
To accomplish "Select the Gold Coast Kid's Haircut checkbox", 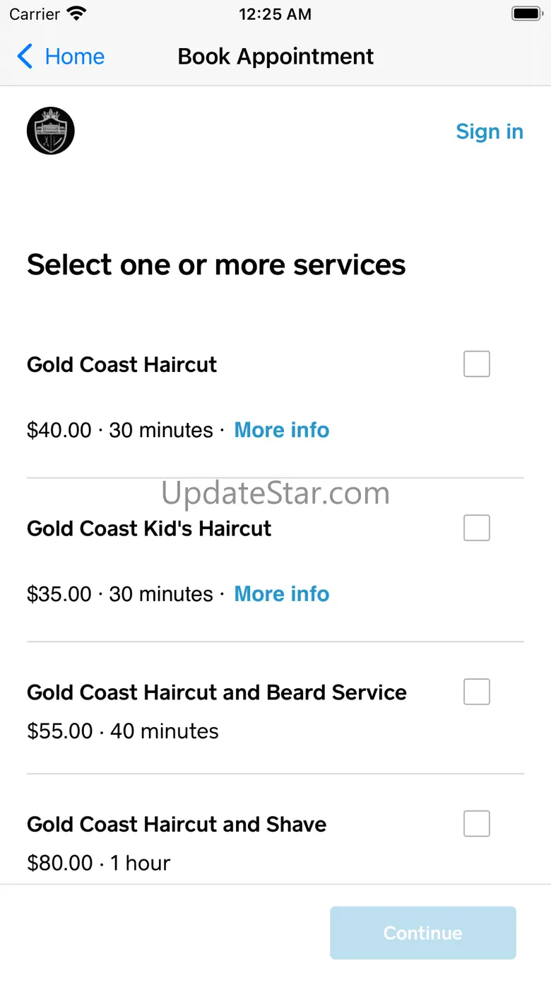I will [476, 528].
